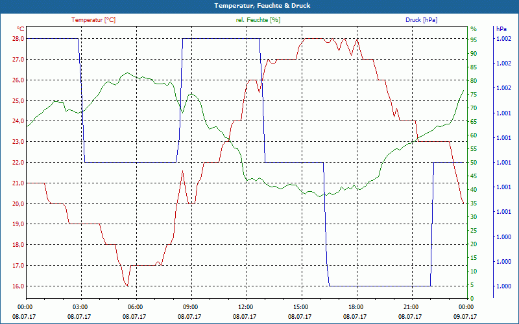Click the 15:00 time axis label
The height and width of the screenshot is (324, 519).
click(300, 307)
